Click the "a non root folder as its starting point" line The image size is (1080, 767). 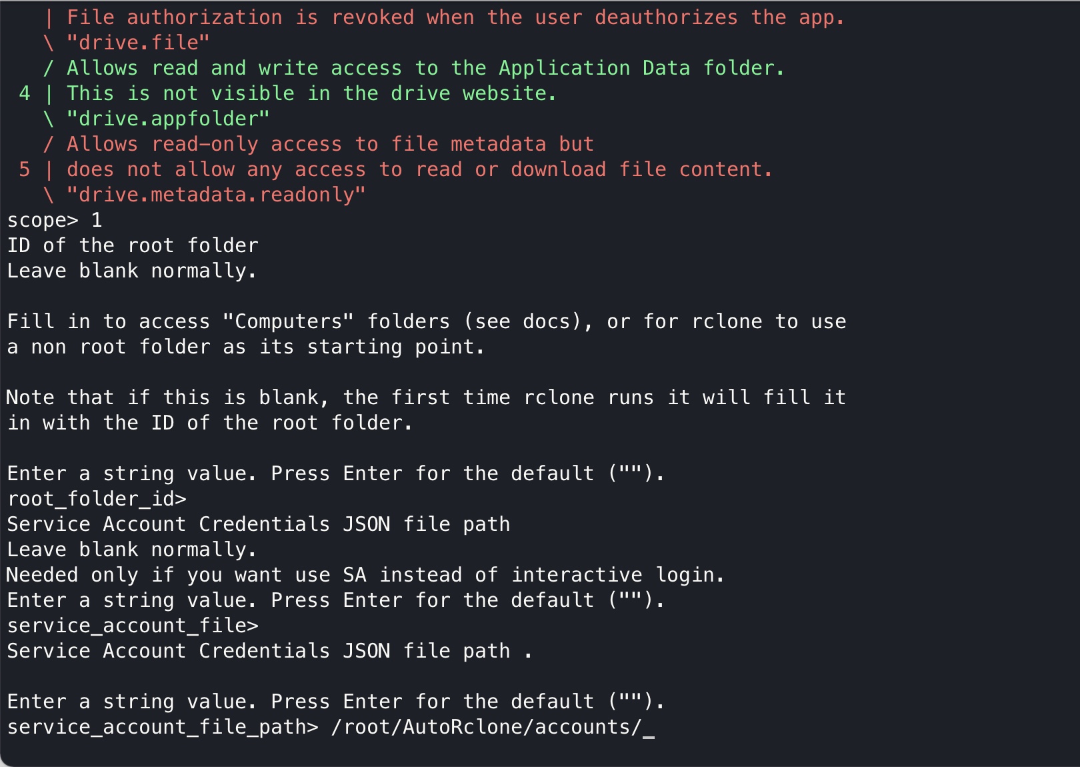245,347
